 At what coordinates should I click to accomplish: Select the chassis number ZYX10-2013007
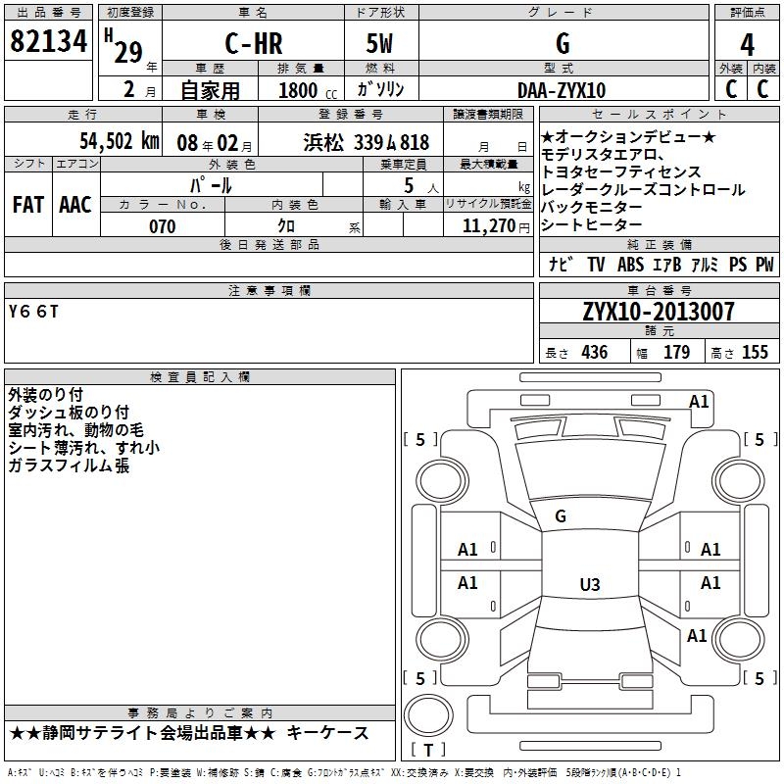[659, 312]
